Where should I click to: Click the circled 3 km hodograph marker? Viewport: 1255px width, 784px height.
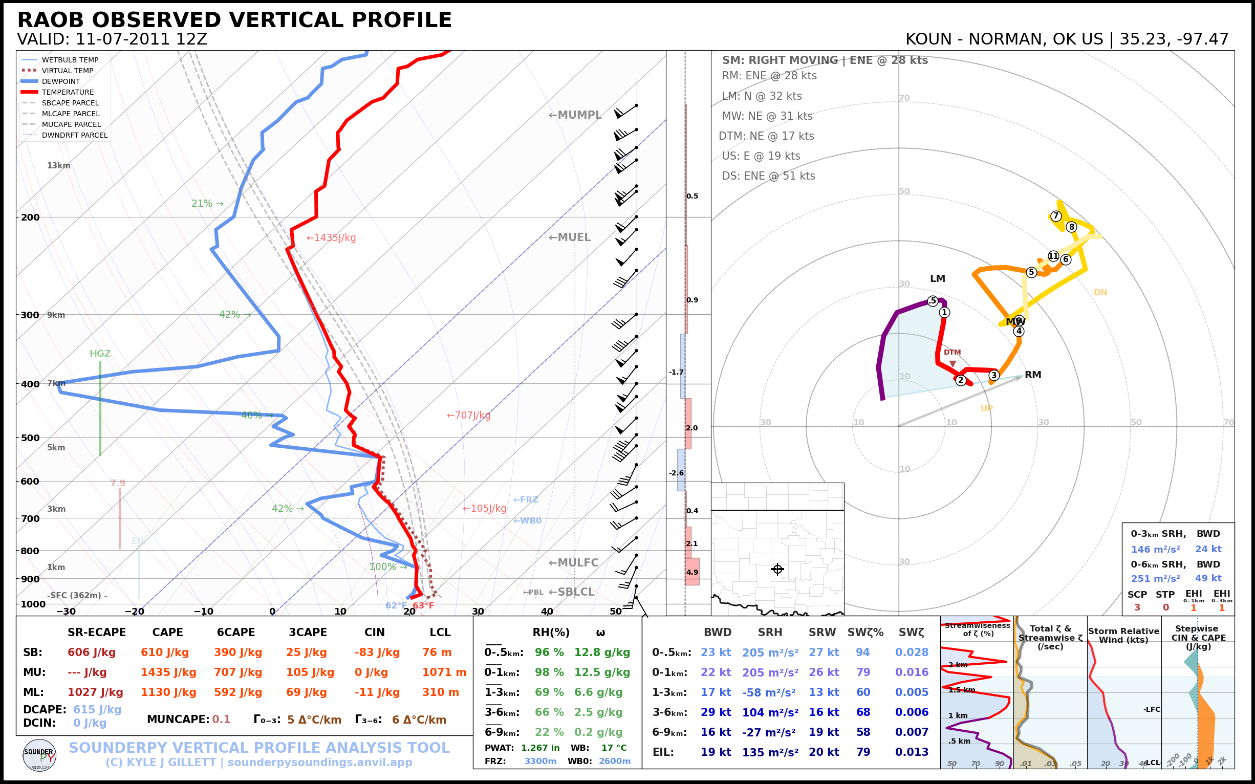[x=993, y=375]
